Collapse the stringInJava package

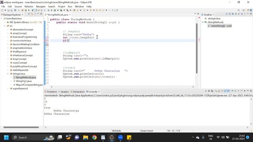tap(8, 74)
